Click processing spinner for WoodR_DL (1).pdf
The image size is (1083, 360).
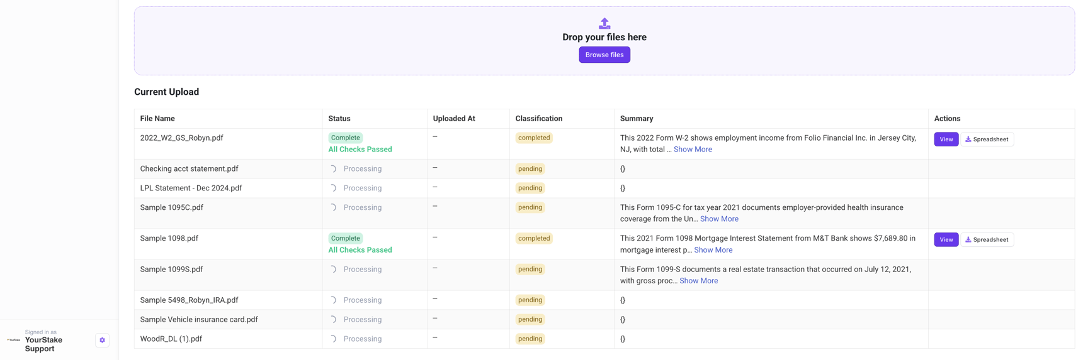333,339
